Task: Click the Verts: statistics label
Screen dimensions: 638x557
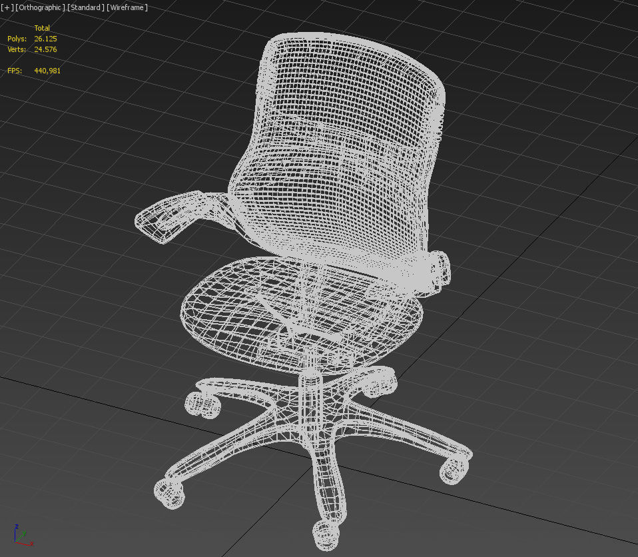Action: point(17,49)
